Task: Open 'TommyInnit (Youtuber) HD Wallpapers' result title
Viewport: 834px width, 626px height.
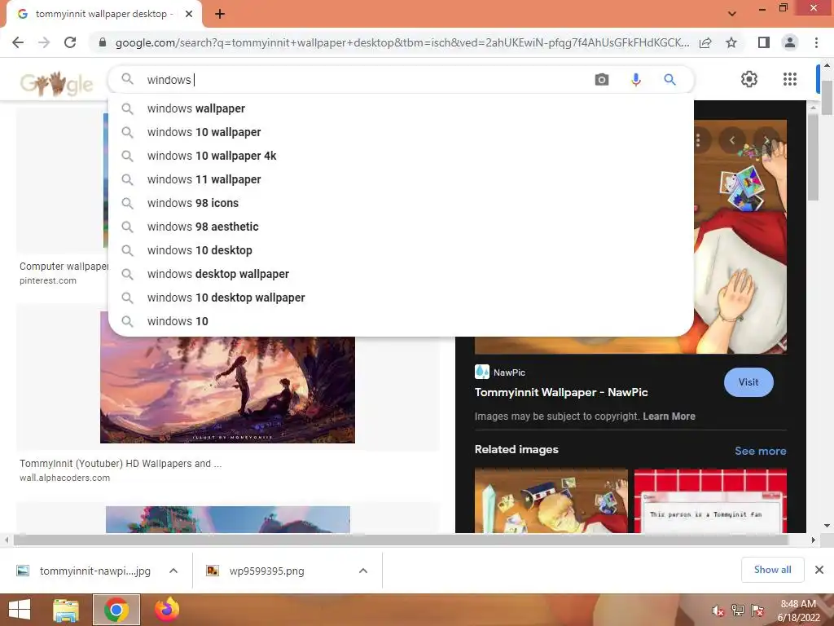Action: (121, 464)
